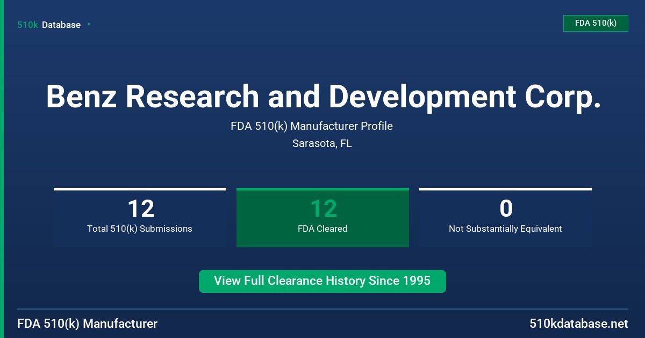Select the Benz Research and Development Corp. heading
The height and width of the screenshot is (338, 645).
pyautogui.click(x=323, y=97)
